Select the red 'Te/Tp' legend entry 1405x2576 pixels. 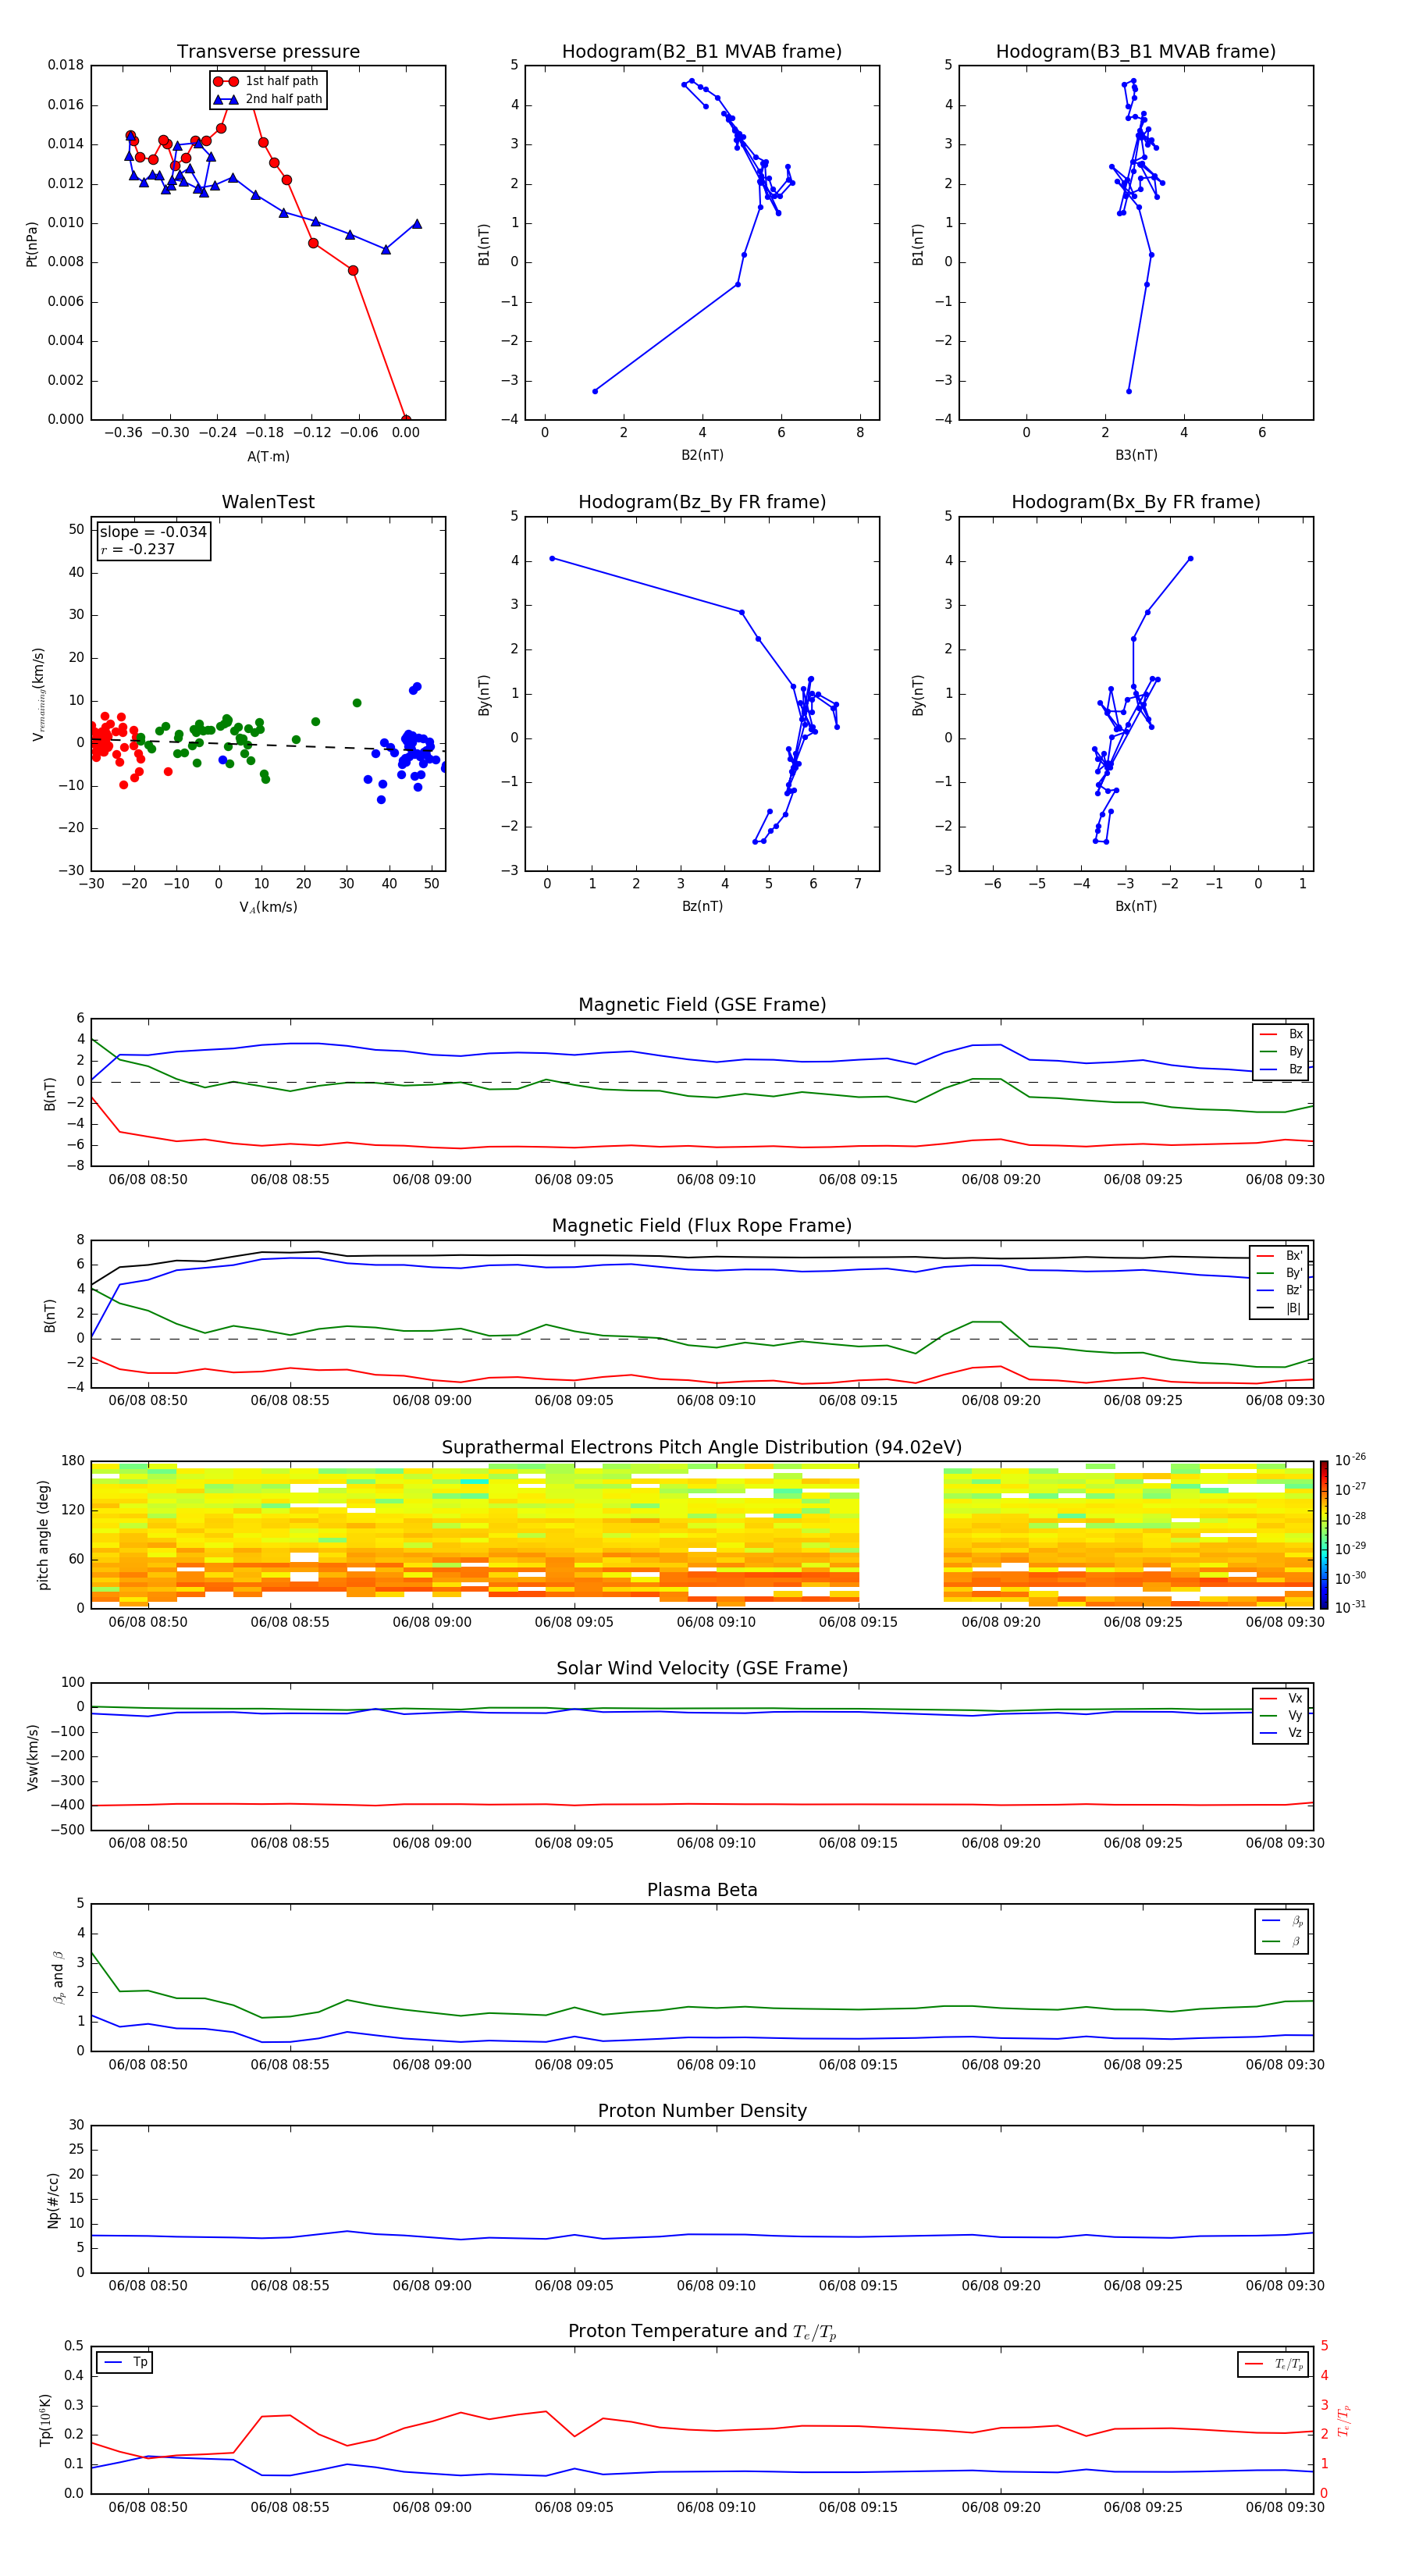1274,2364
